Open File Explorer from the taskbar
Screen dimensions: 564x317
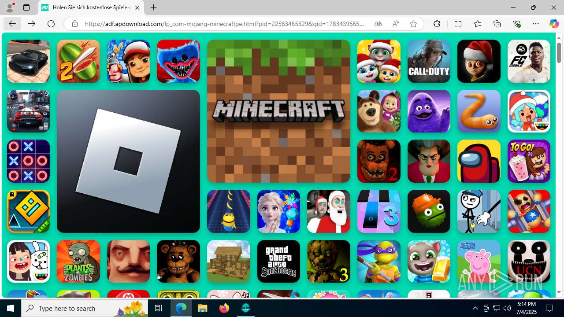(203, 308)
